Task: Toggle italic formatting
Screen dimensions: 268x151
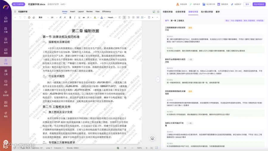Action: [75, 18]
